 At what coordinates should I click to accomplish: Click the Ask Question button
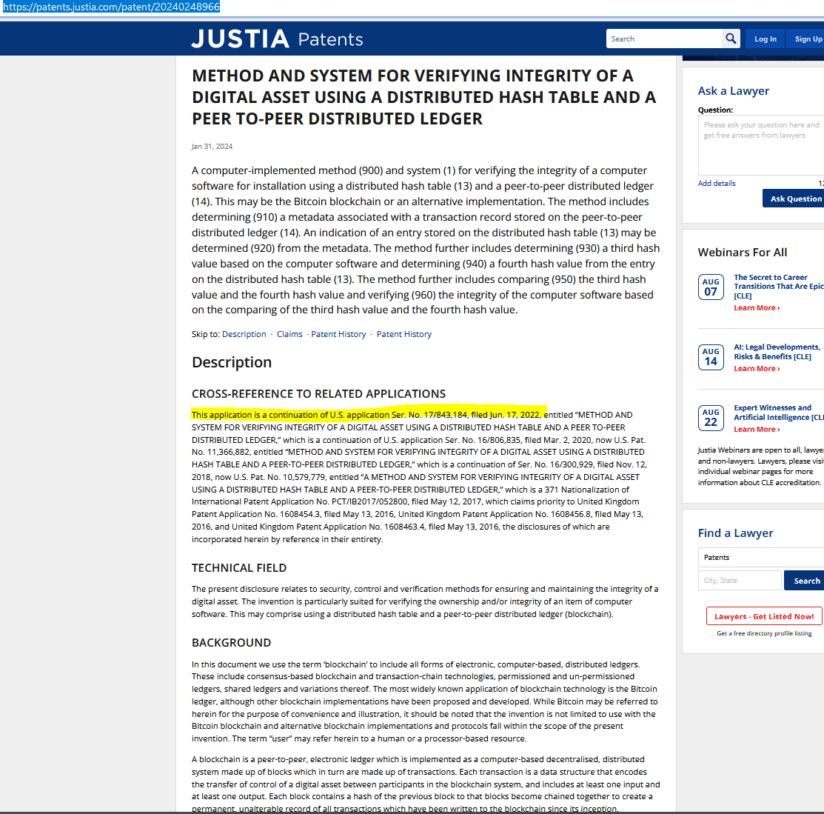point(794,199)
